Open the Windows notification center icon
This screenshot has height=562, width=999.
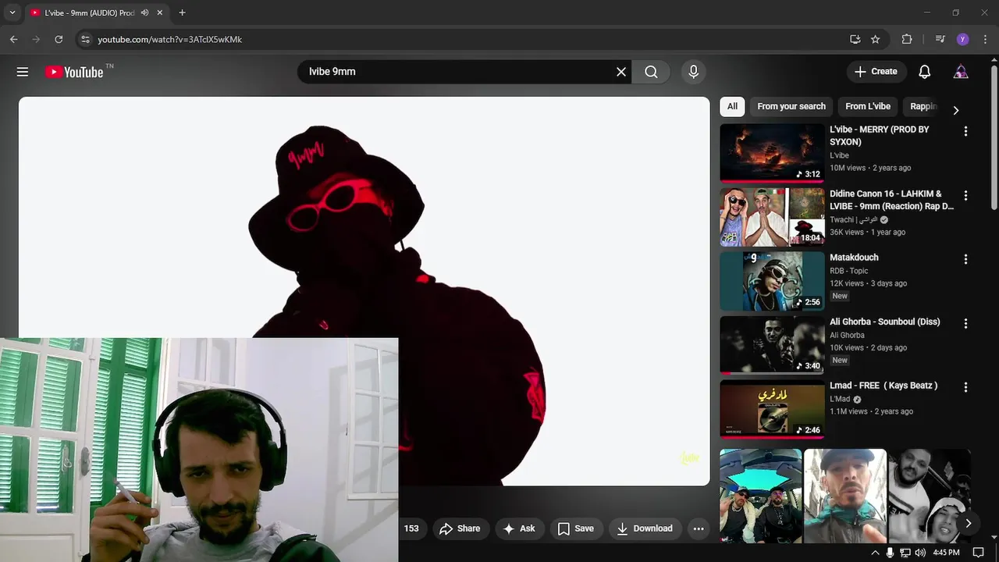pos(978,553)
